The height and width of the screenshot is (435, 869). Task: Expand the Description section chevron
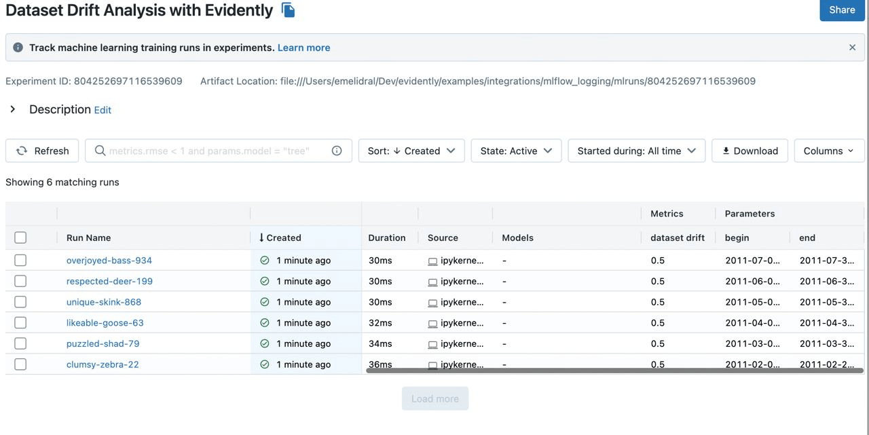pos(12,109)
